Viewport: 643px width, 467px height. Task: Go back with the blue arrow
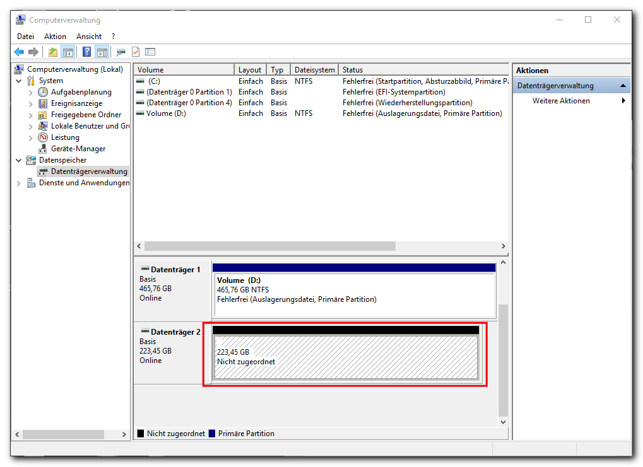[19, 52]
